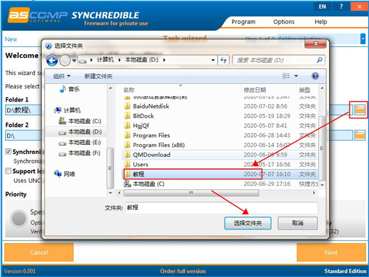The width and height of the screenshot is (369, 277).
Task: Expand arrow after 本地磁盘 (D:) breadcrumb
Action: [x=164, y=60]
